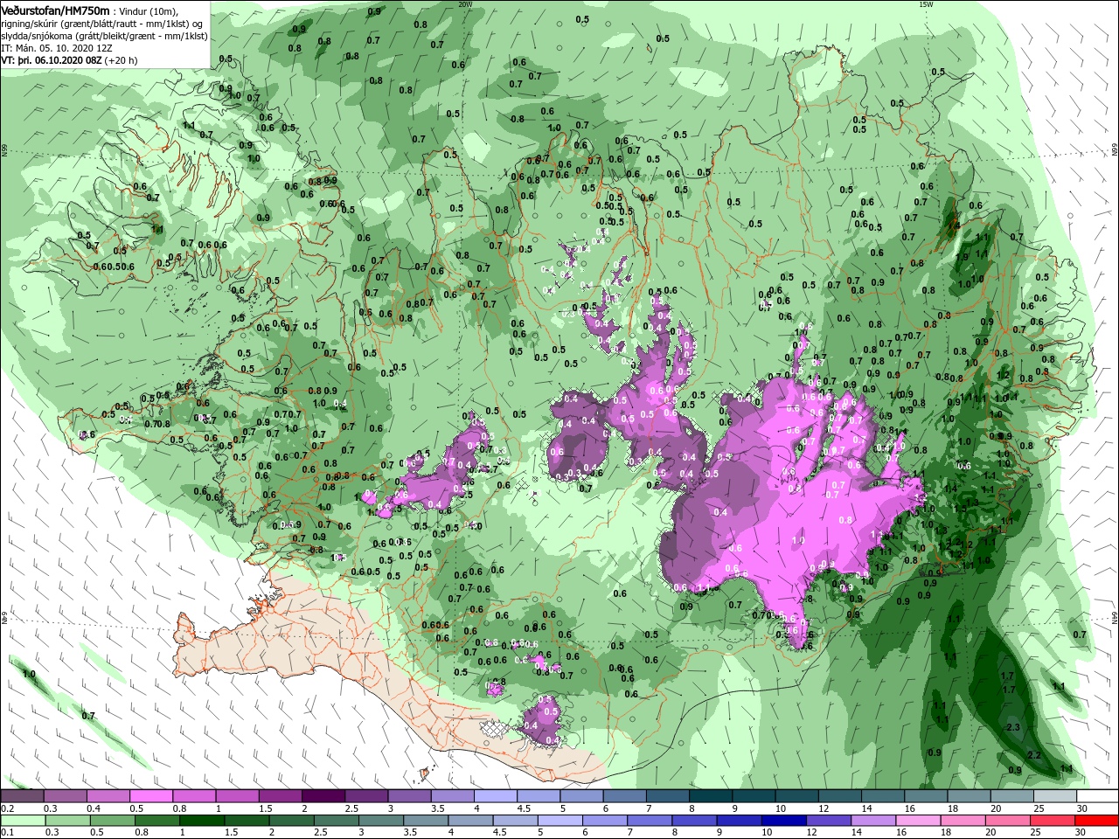
Task: Click the 20W longitude label at top
Action: pos(465,4)
